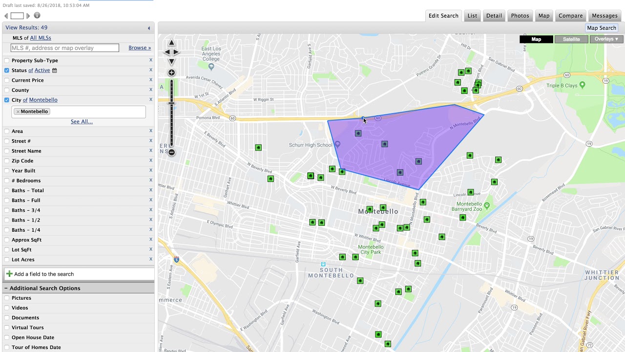Open the Map tab
Viewport: 625px width, 352px height.
(544, 16)
